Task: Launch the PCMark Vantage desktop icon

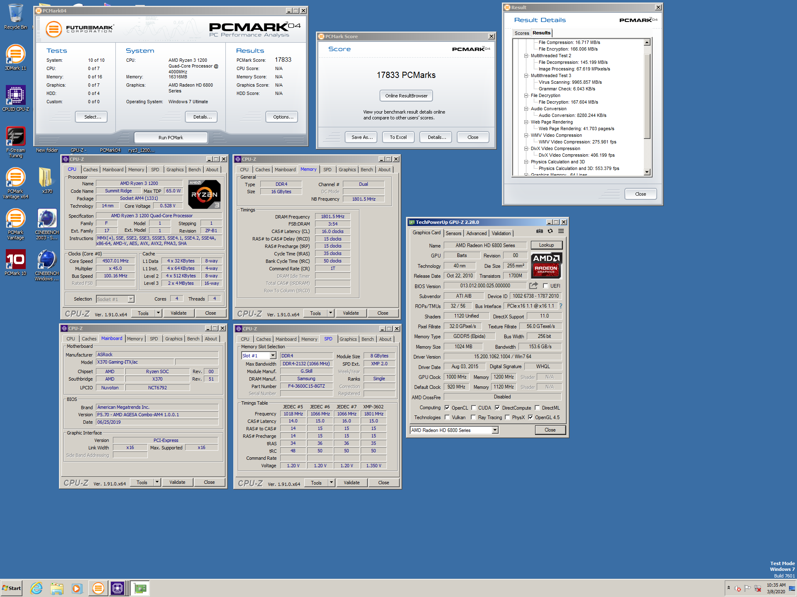Action: click(x=15, y=224)
